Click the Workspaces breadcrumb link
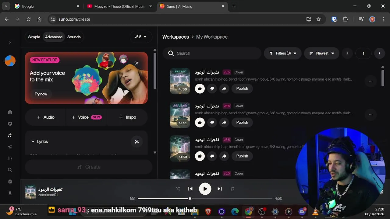 coord(175,37)
